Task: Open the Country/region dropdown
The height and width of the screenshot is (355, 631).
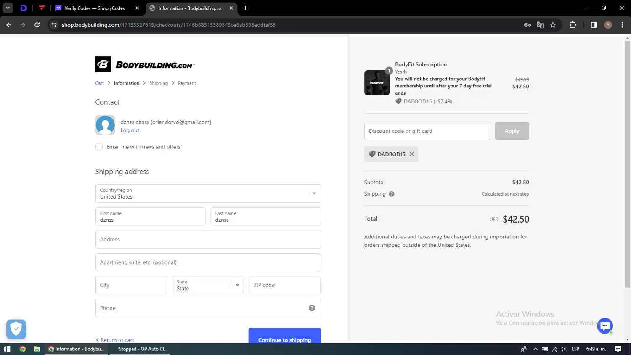Action: (208, 193)
